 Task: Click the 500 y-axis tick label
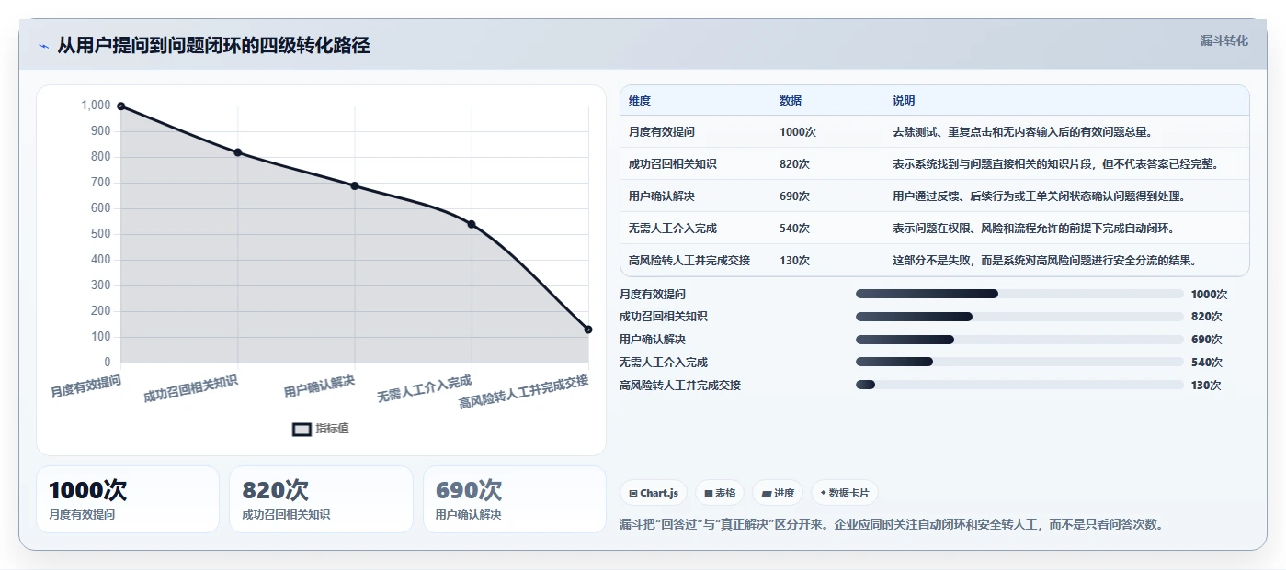(x=101, y=234)
